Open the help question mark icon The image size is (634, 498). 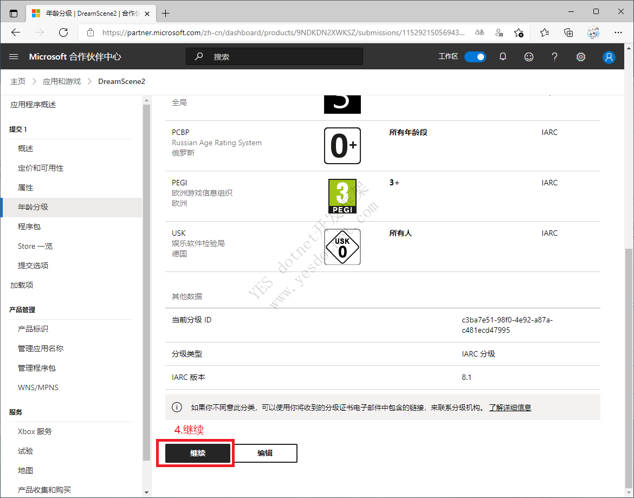[554, 56]
